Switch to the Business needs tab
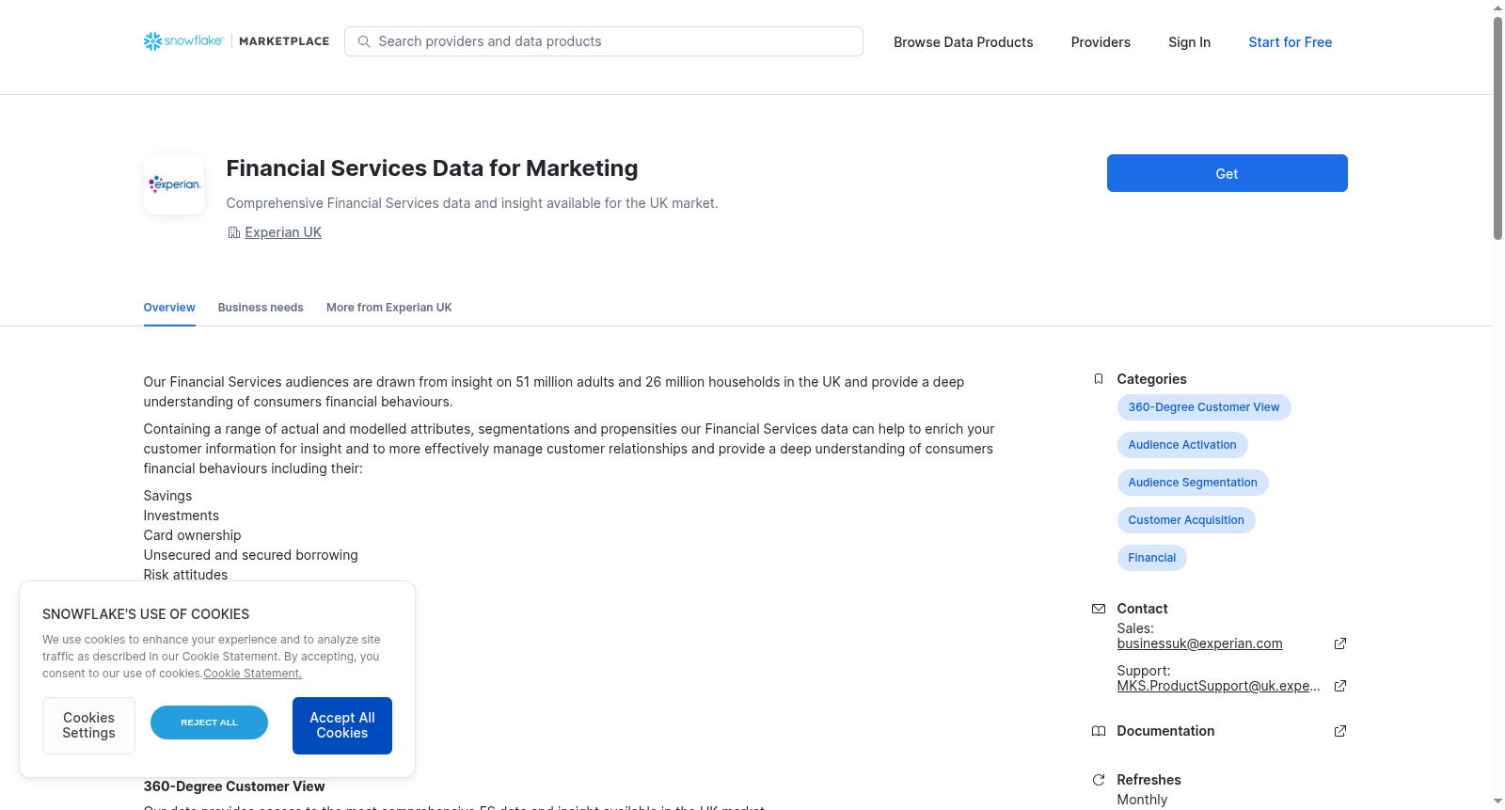1505x810 pixels. 261,308
